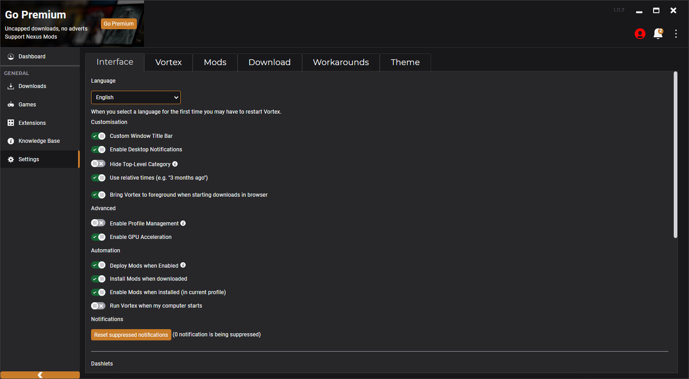Toggle Install Mods when downloaded switch
The height and width of the screenshot is (379, 689).
[98, 279]
